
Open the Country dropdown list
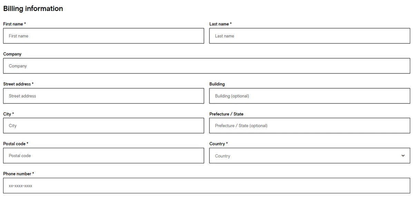coord(310,156)
